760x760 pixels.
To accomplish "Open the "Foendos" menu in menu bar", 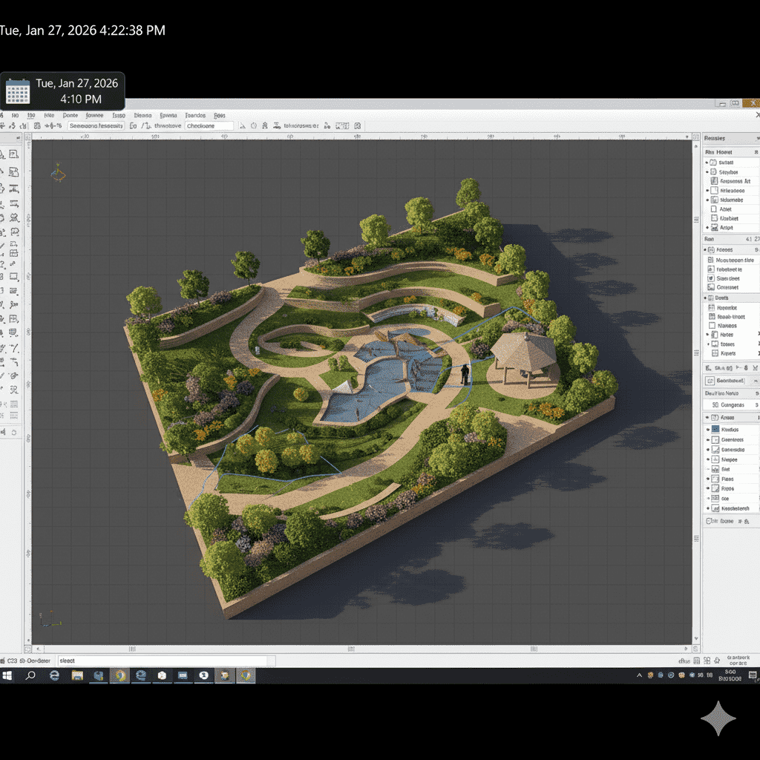I will tap(195, 115).
